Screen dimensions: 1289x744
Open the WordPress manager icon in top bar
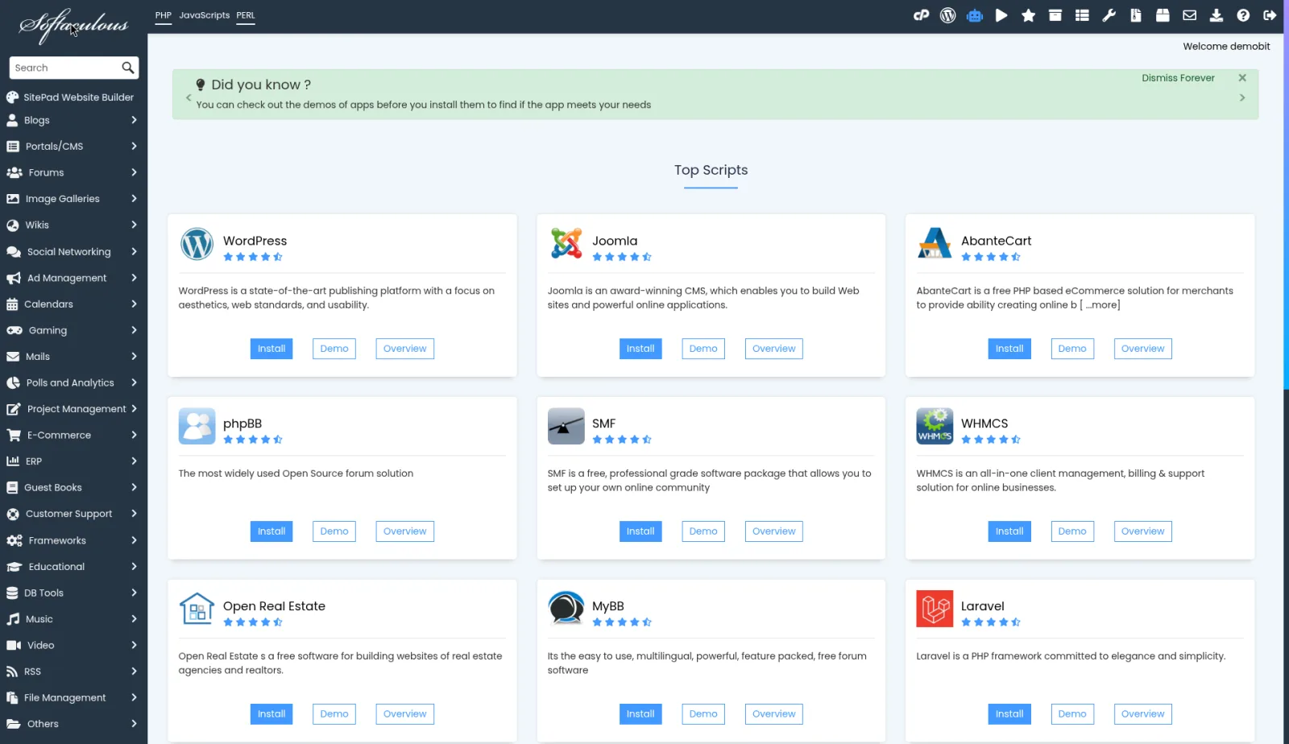[x=947, y=15]
